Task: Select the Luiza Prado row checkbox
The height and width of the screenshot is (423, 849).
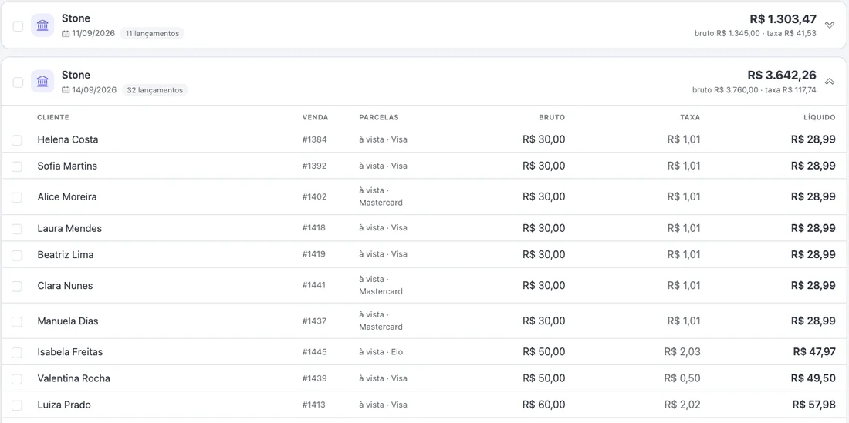Action: pyautogui.click(x=17, y=405)
